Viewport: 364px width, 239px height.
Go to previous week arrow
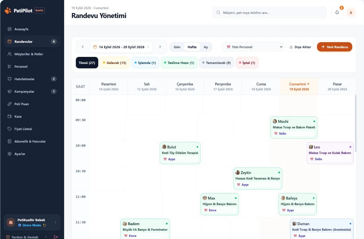click(83, 47)
